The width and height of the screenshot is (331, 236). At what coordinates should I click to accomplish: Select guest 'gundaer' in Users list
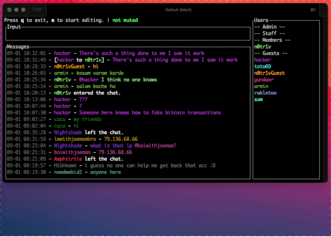(264, 80)
